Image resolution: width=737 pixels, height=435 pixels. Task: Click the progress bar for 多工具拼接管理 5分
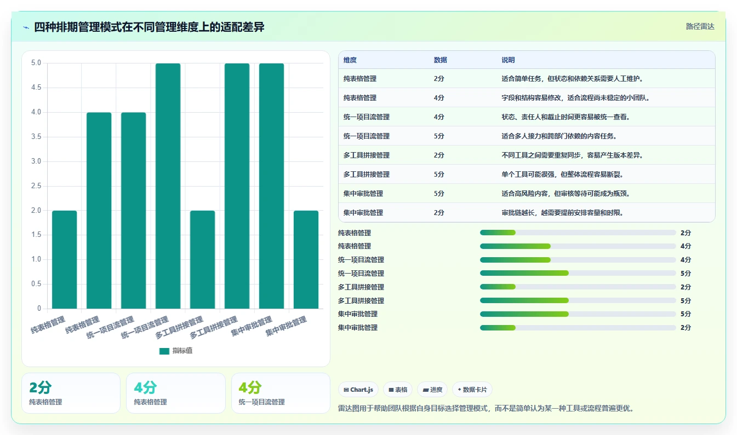(x=578, y=300)
